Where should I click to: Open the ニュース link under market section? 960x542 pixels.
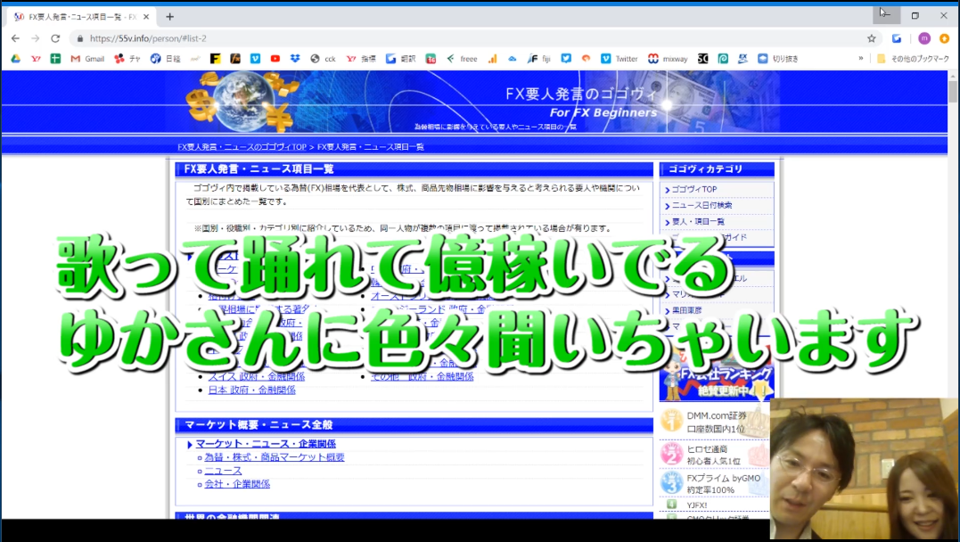(x=223, y=471)
